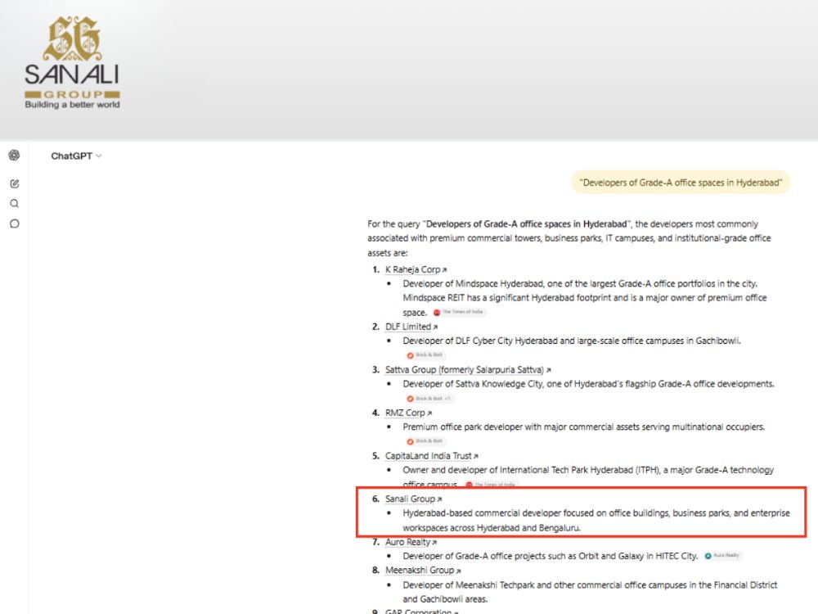The width and height of the screenshot is (818, 614).
Task: Start a new chat with compose icon
Action: tap(14, 183)
